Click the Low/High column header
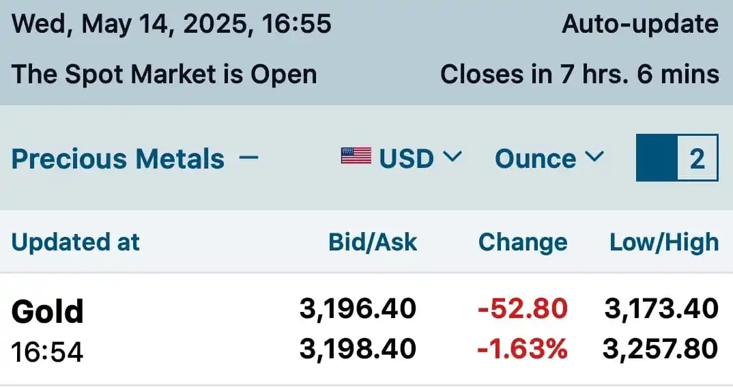The height and width of the screenshot is (387, 733). pyautogui.click(x=664, y=242)
